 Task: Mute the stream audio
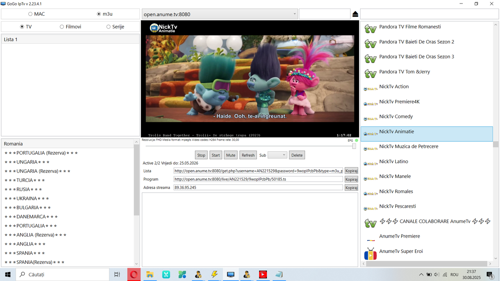[231, 155]
